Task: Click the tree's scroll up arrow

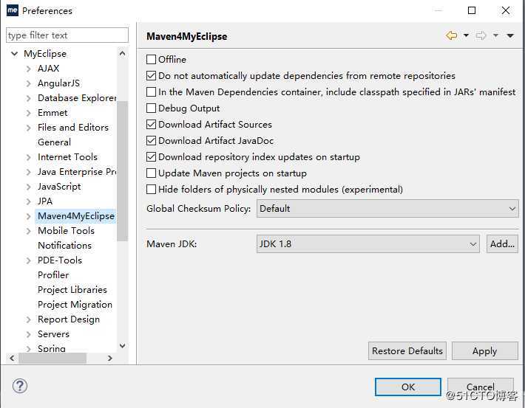Action: tap(123, 53)
